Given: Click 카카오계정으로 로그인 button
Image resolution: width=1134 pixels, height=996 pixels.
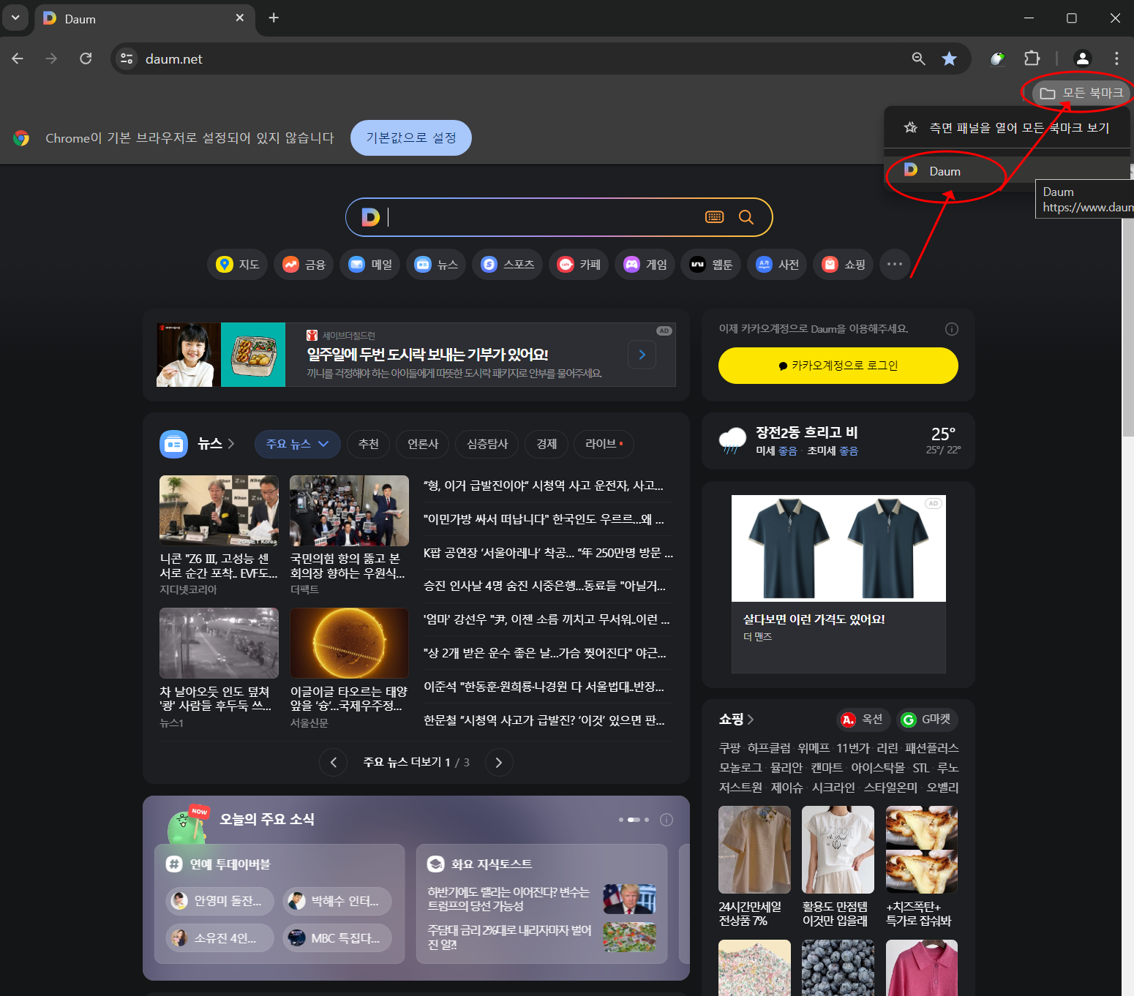Looking at the screenshot, I should (838, 366).
